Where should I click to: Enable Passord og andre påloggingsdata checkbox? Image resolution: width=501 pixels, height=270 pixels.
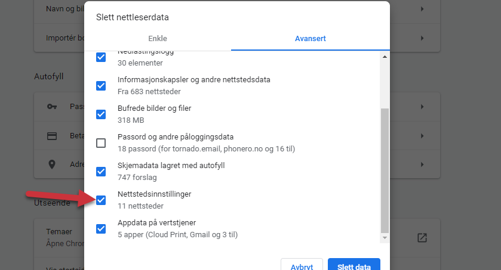coord(101,143)
